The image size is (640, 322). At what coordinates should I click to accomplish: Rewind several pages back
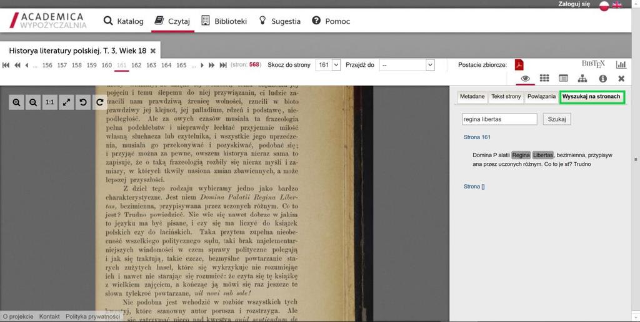[17, 66]
